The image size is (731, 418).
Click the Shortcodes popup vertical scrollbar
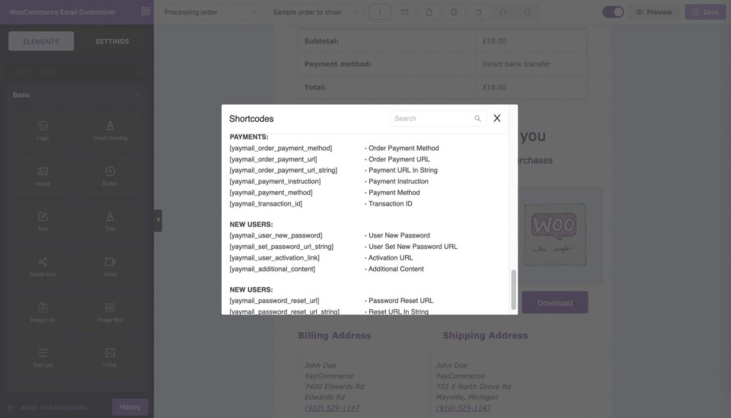click(513, 288)
